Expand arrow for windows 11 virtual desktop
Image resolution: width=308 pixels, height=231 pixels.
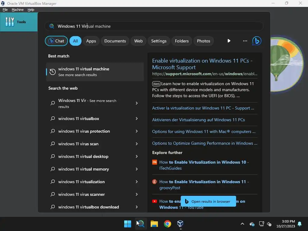137,156
